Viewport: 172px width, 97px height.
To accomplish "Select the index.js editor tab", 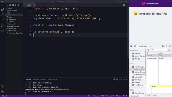I will tap(29, 5).
